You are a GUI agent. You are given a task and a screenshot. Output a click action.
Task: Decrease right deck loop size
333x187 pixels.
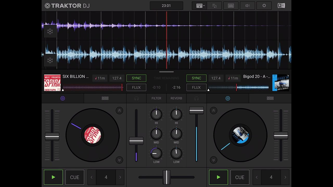point(257,177)
